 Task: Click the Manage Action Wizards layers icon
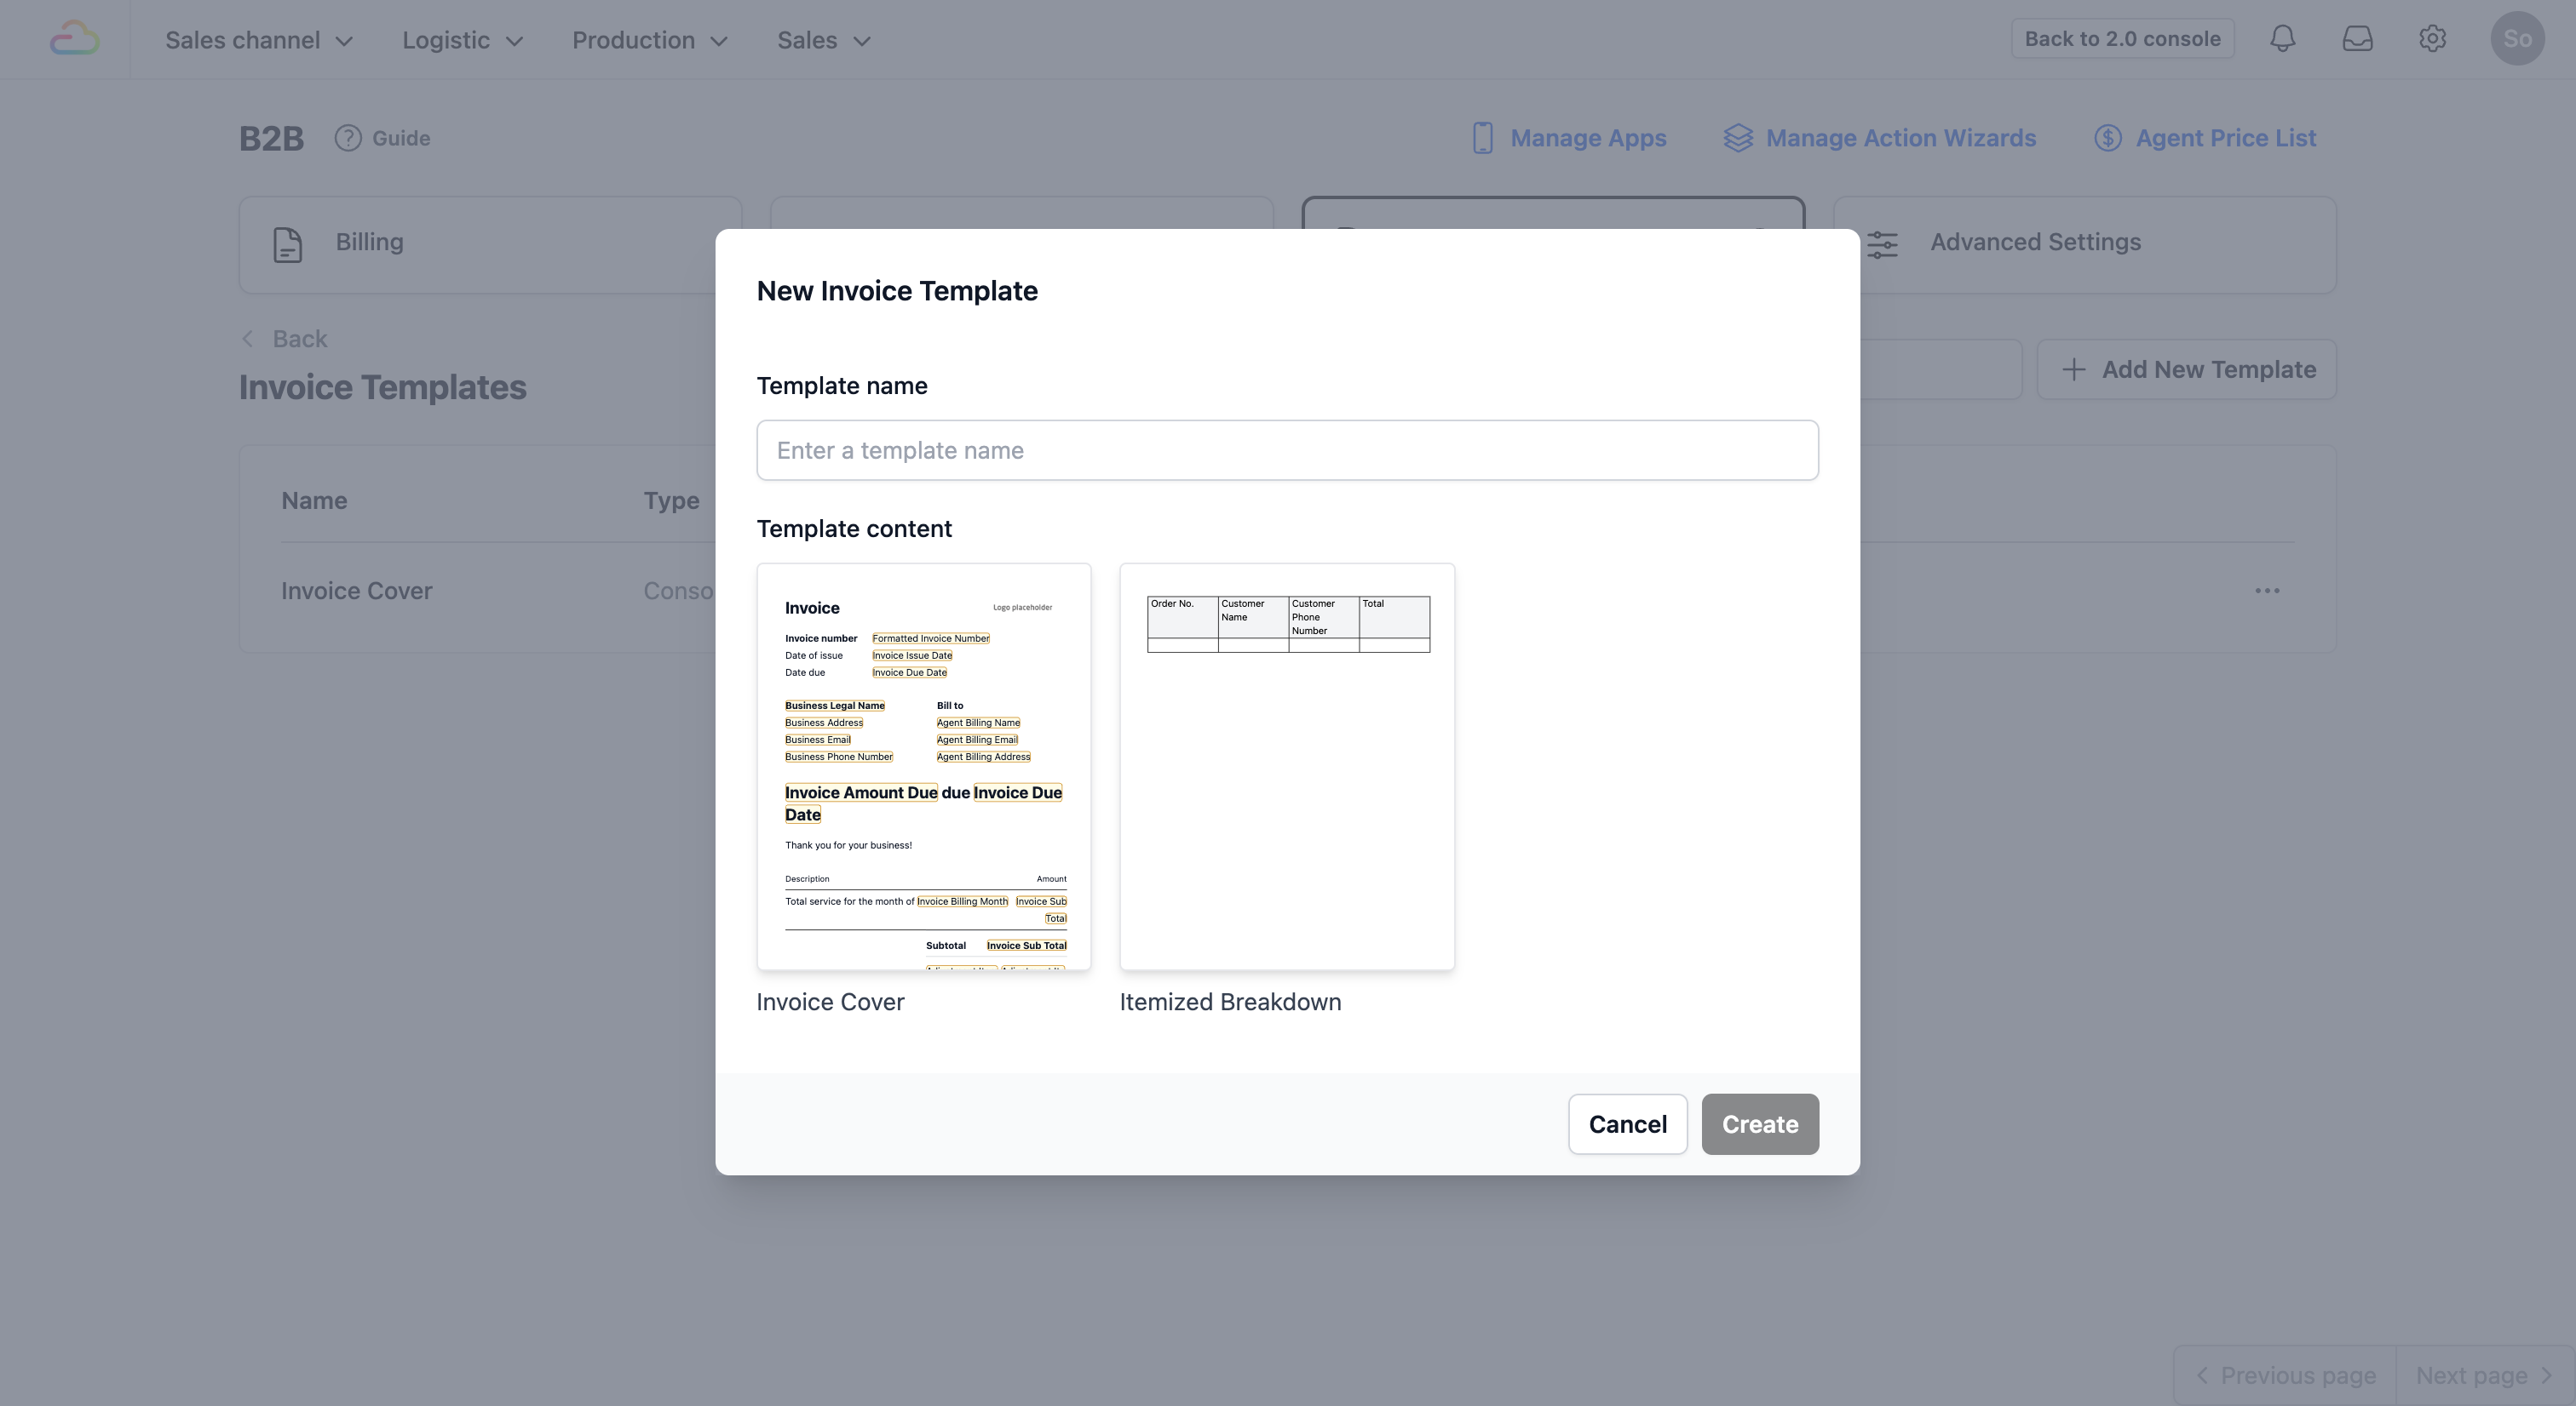[x=1738, y=138]
